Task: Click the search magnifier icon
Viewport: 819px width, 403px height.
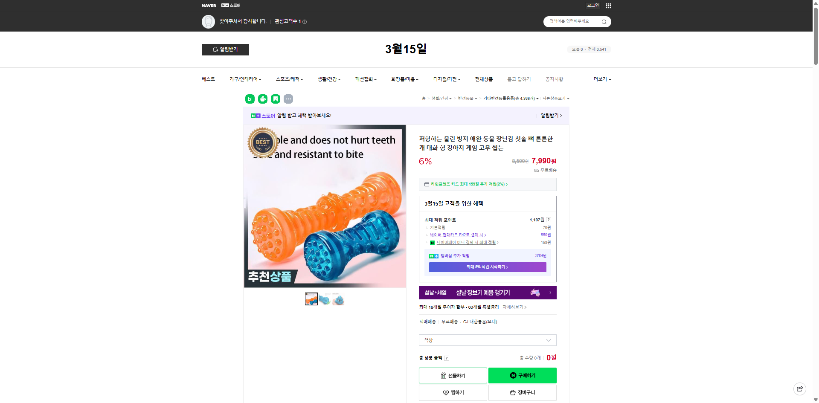Action: coord(604,21)
